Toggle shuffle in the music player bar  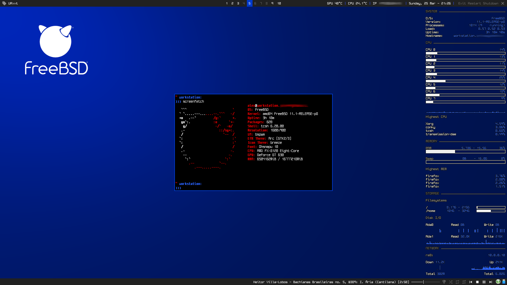[451, 282]
